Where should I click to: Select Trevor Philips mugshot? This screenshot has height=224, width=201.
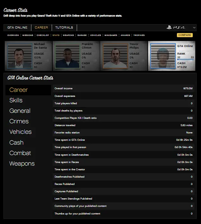(x=115, y=56)
